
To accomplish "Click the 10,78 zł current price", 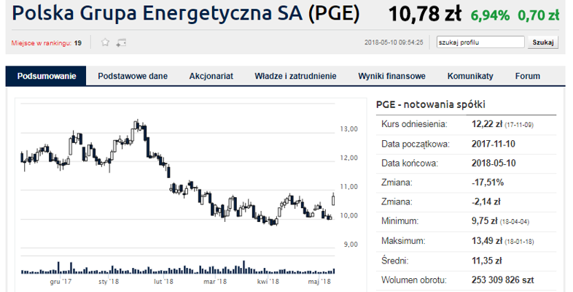I will [425, 15].
